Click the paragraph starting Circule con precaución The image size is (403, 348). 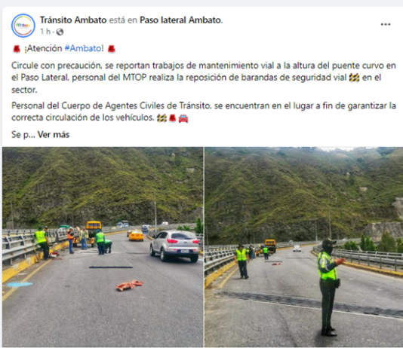click(x=204, y=78)
